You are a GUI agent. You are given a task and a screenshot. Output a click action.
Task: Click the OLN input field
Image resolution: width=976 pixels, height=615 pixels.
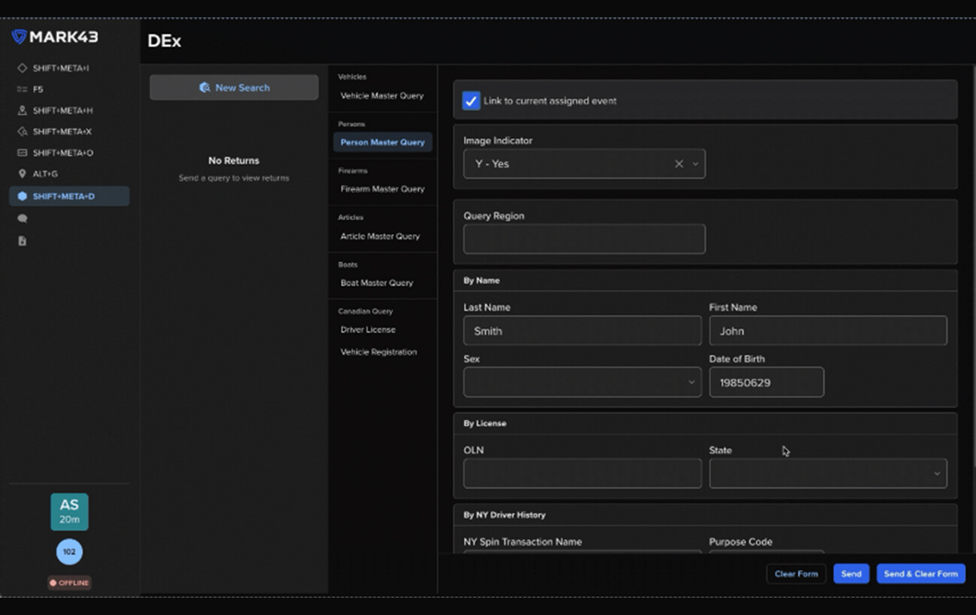click(582, 474)
